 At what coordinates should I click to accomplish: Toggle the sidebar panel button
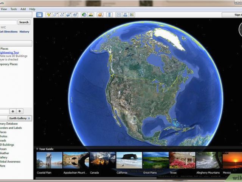pyautogui.click(x=39, y=15)
